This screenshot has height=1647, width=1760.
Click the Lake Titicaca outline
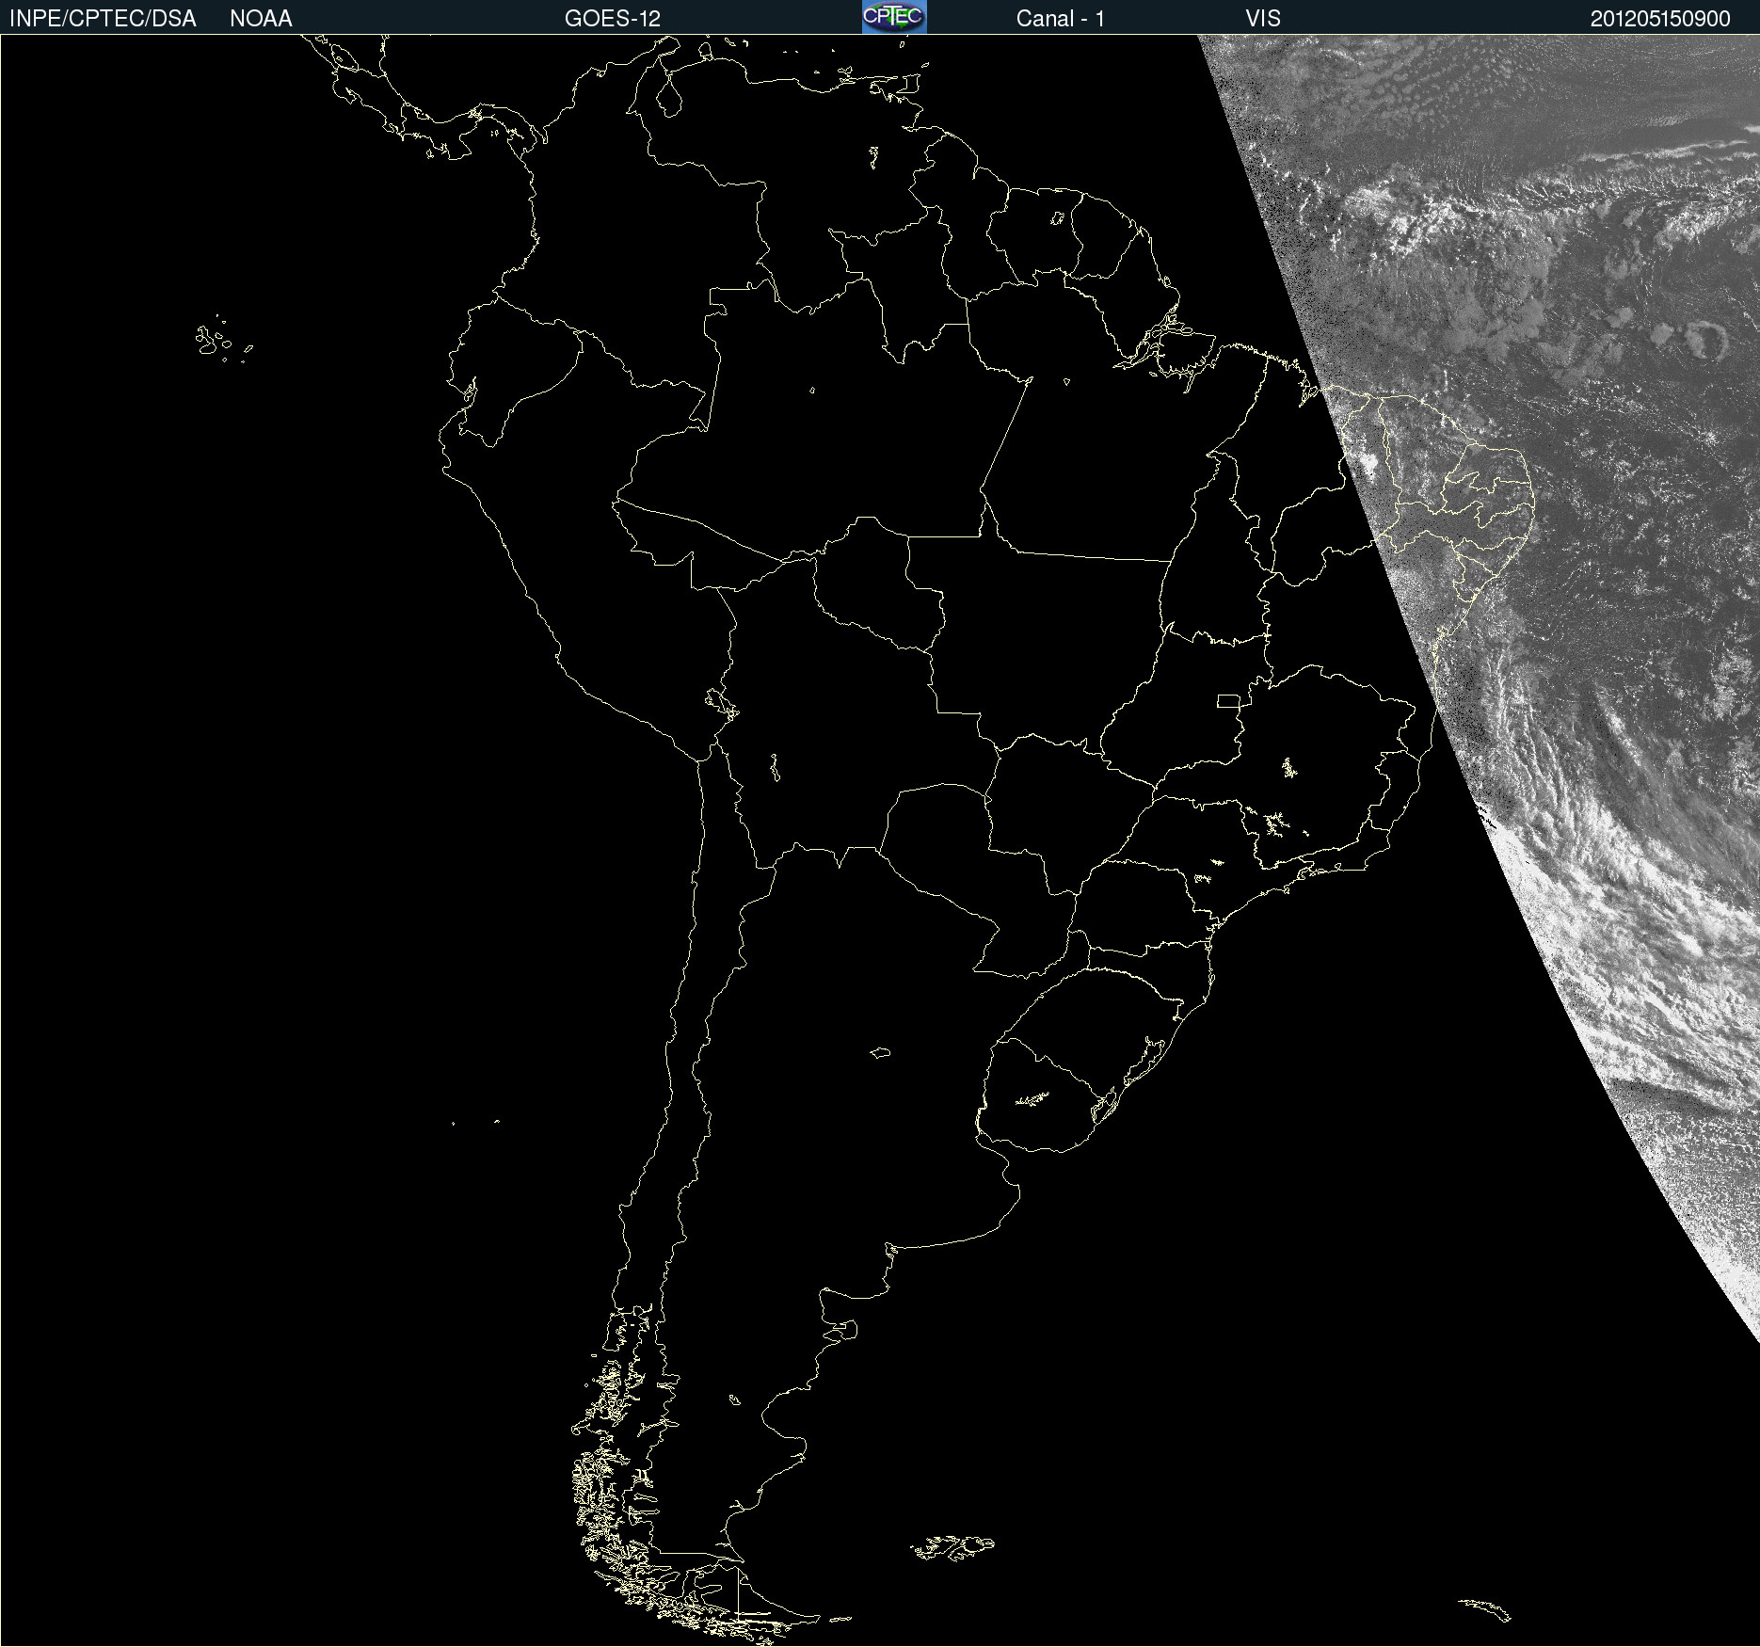721,703
